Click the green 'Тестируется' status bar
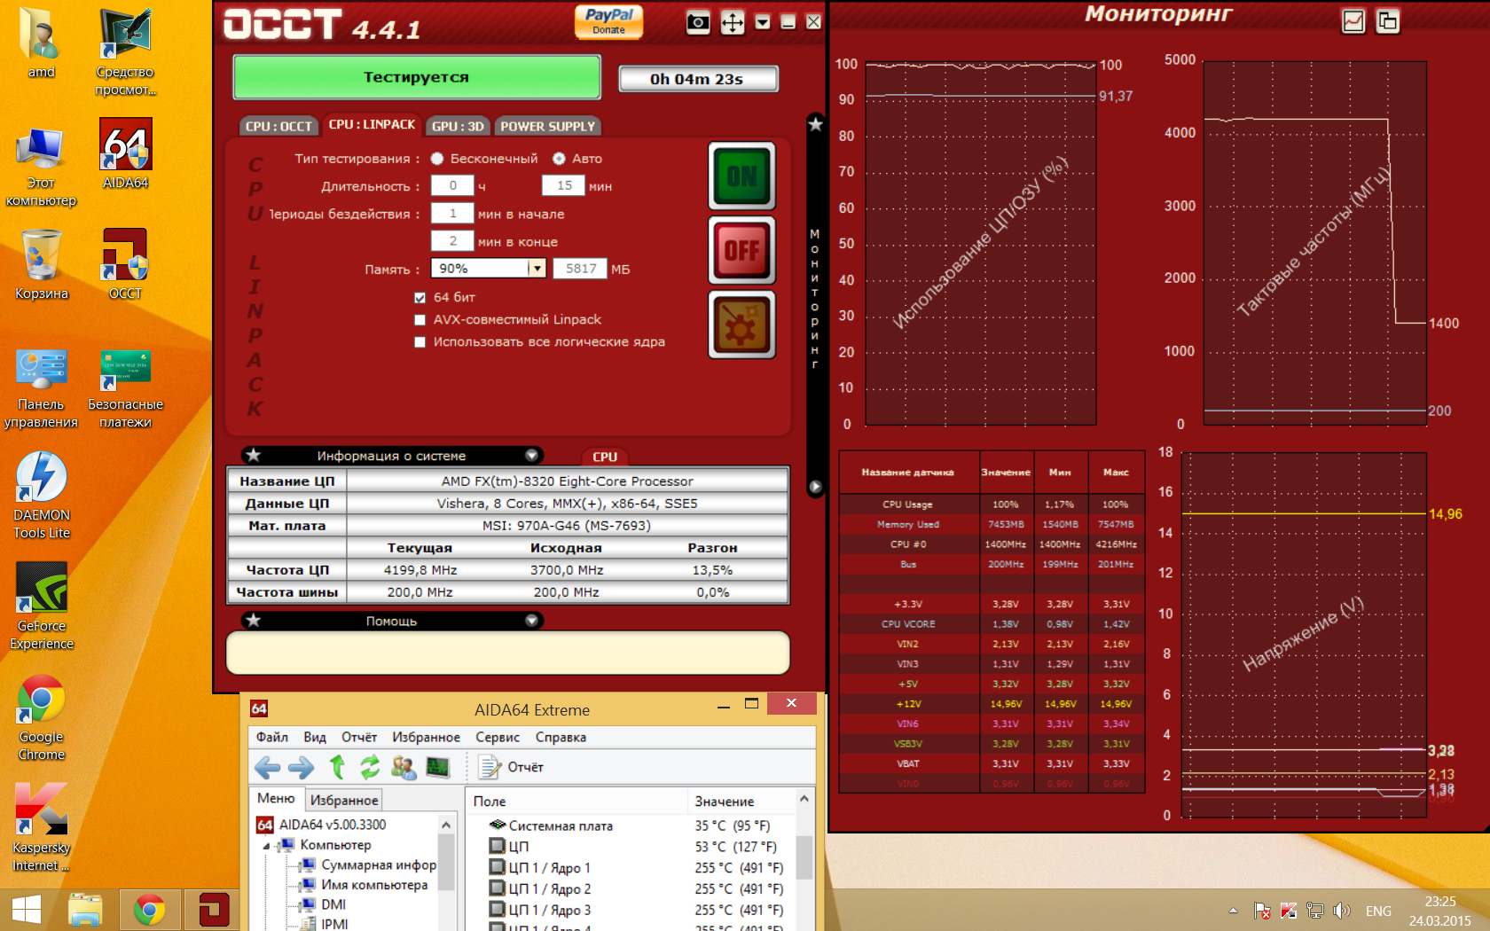 coord(416,77)
